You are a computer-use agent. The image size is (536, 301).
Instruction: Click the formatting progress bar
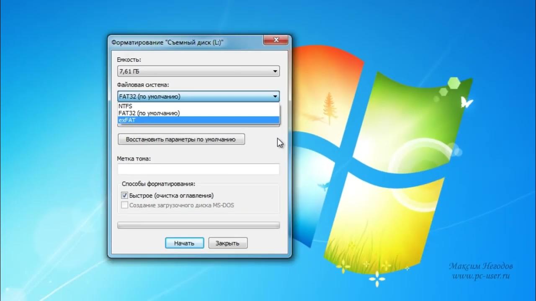click(198, 225)
